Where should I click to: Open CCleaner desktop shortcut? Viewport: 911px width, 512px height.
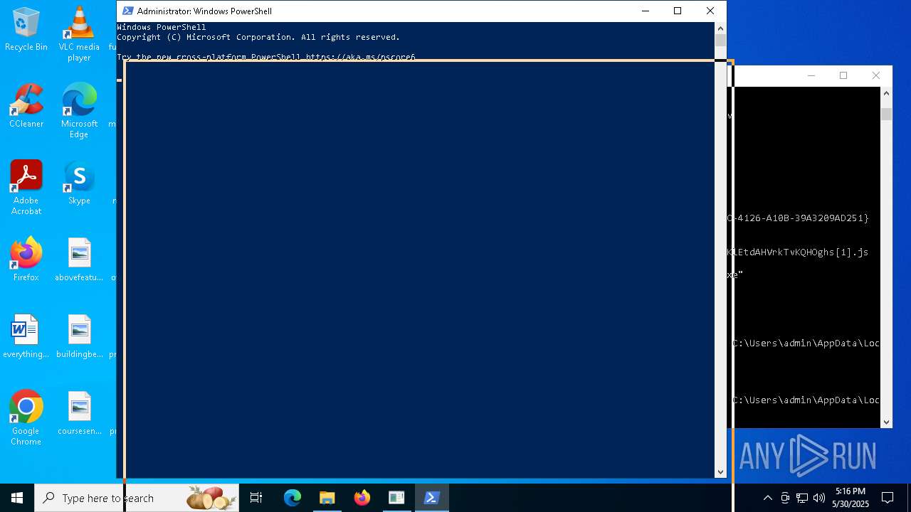pyautogui.click(x=26, y=106)
